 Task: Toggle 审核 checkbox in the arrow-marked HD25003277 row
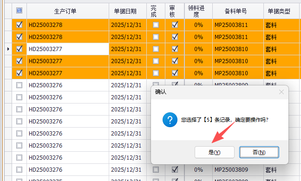pyautogui.click(x=175, y=49)
